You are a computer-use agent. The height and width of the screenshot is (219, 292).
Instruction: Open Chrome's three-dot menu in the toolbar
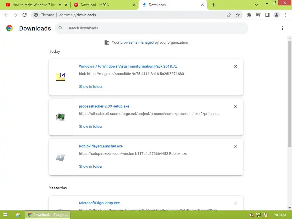[x=286, y=15]
